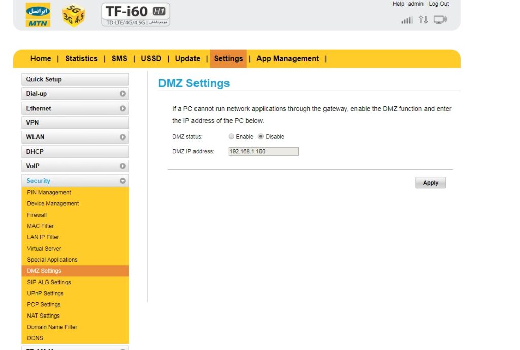
Task: Open the App Management tab
Action: 287,59
